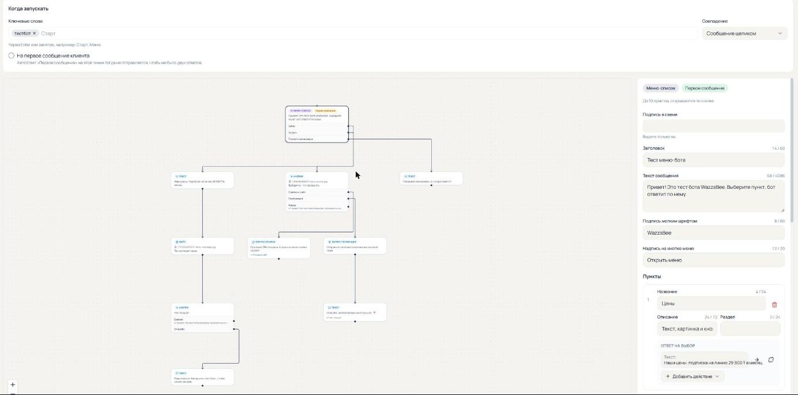Click text icon on the Спасибо node
This screenshot has width=798, height=395.
point(329,307)
